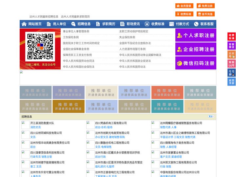Click the blue QQ群 side widget
236x177 pixels.
click(x=231, y=73)
